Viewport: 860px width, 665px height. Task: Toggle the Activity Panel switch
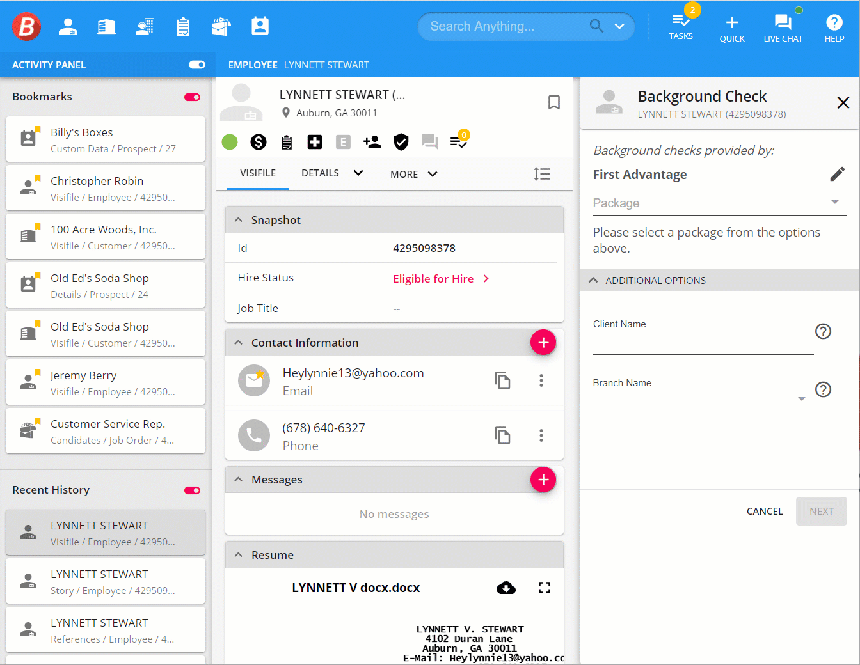point(197,65)
